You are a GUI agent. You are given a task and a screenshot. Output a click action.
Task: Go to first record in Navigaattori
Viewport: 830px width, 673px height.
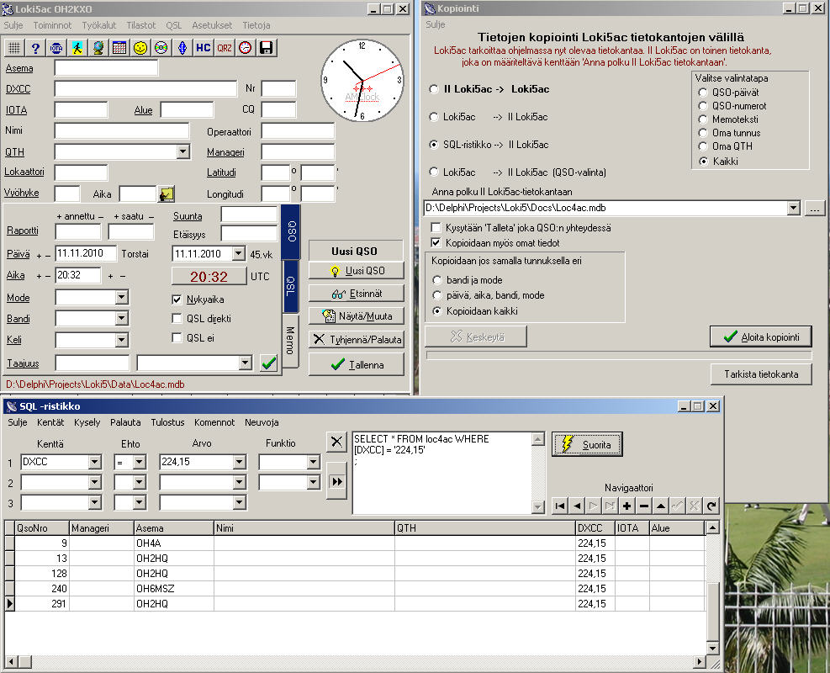pyautogui.click(x=559, y=506)
